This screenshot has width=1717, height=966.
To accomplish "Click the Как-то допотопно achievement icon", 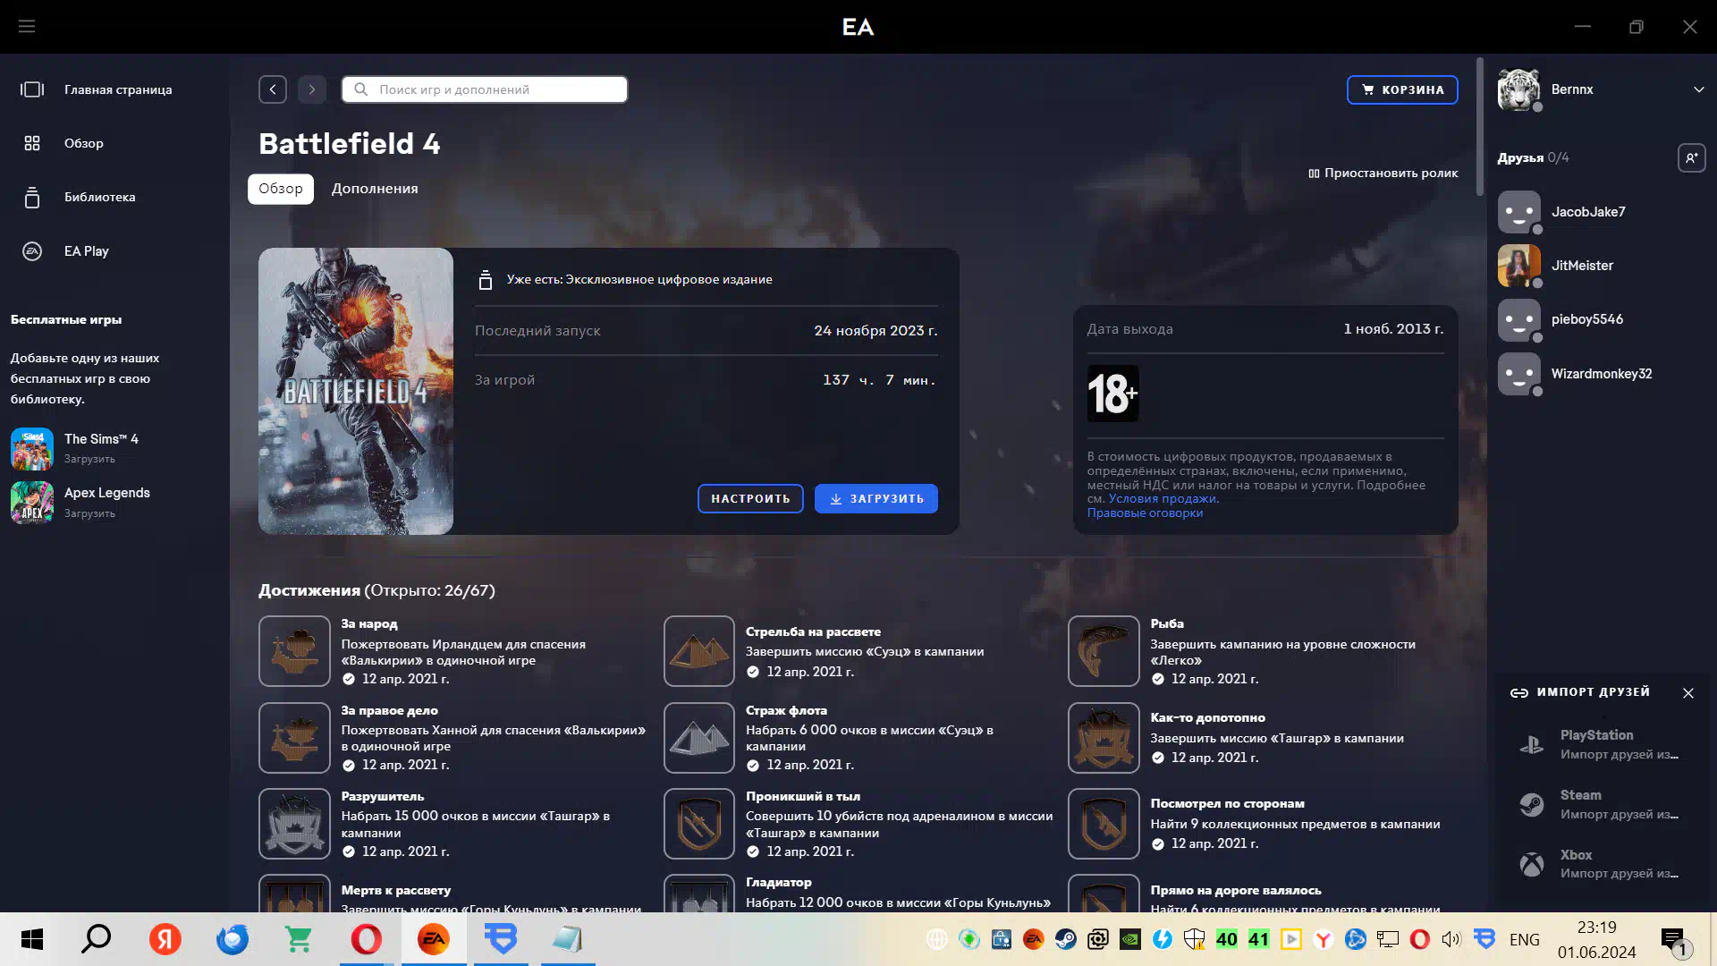I will click(x=1104, y=737).
